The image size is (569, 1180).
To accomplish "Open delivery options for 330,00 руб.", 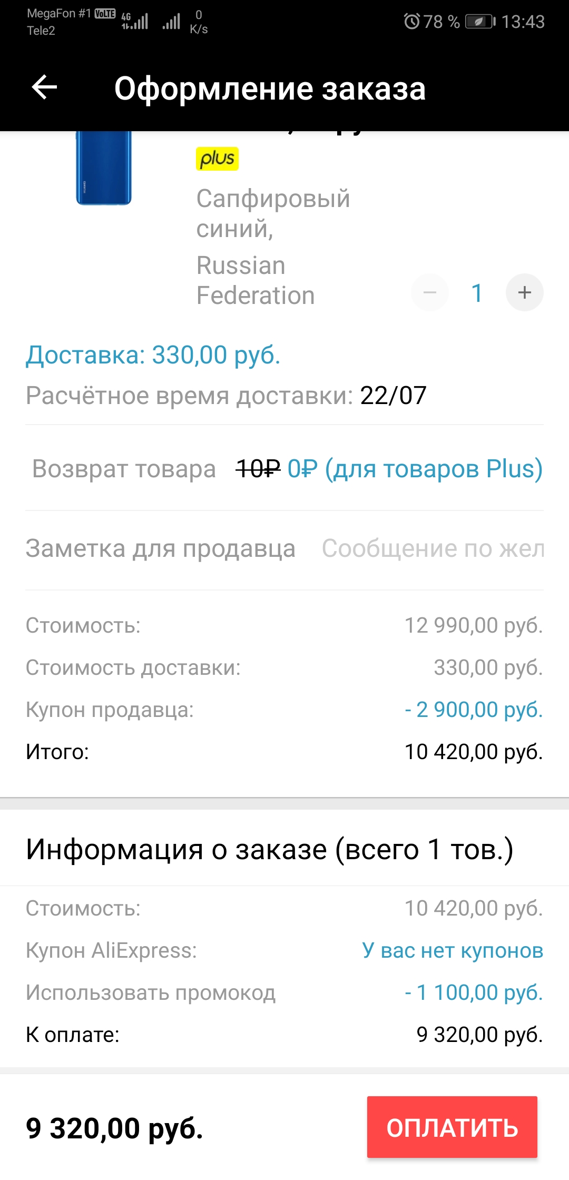I will (153, 355).
